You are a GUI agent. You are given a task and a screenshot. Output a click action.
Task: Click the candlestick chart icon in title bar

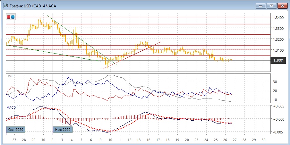5,5
